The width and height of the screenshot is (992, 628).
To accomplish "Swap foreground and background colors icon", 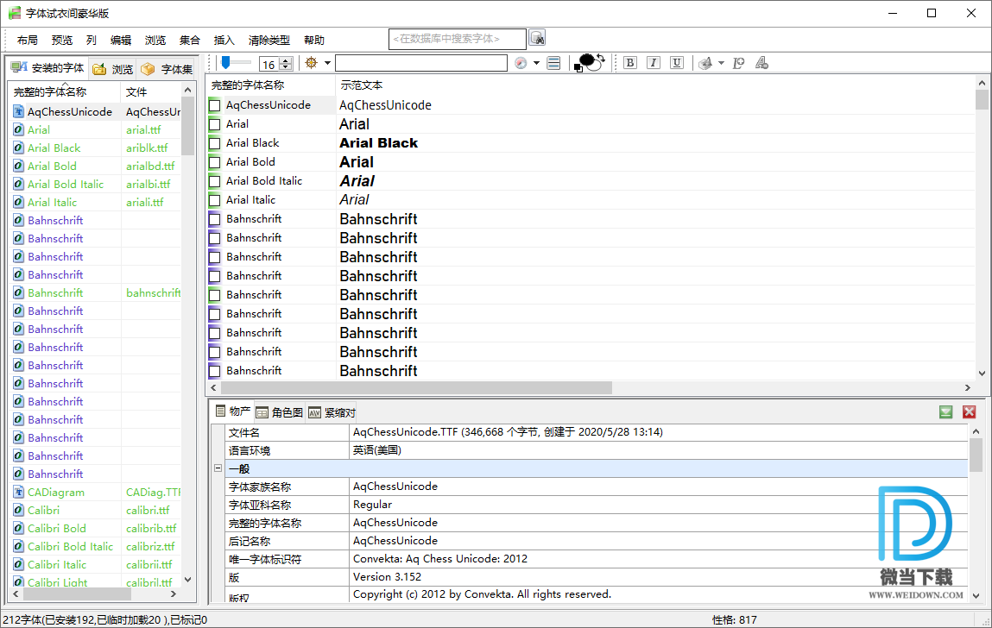I will click(601, 59).
